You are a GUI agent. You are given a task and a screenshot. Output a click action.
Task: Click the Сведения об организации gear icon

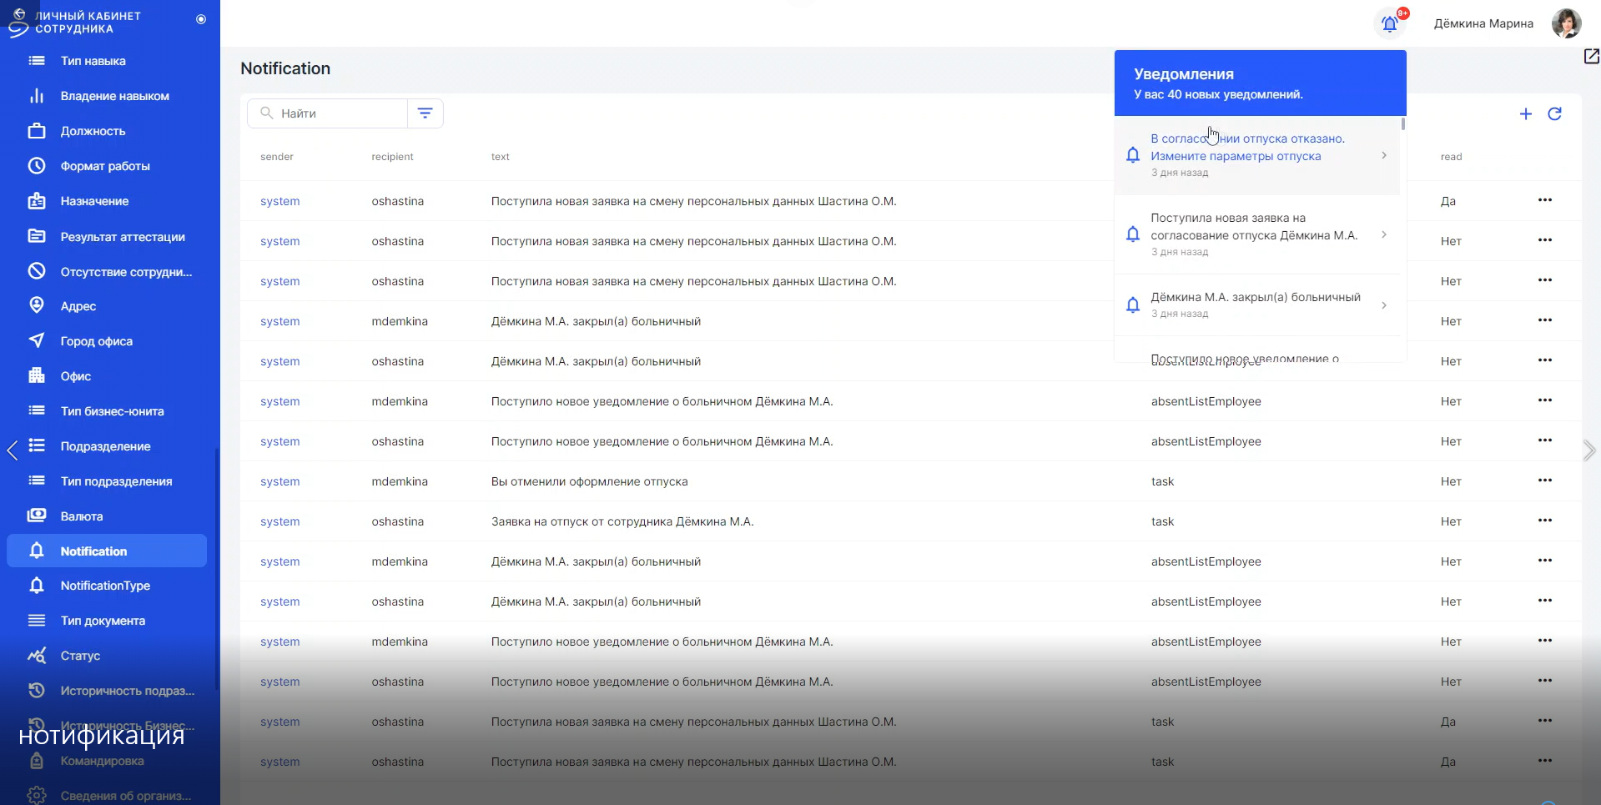coord(37,795)
